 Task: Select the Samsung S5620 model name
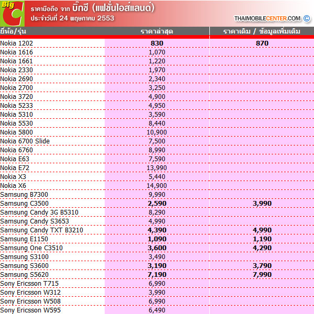click(24, 275)
